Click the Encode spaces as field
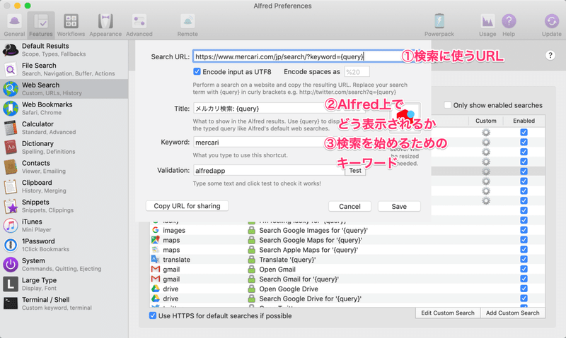Viewport: 566px width, 338px height. pos(357,72)
